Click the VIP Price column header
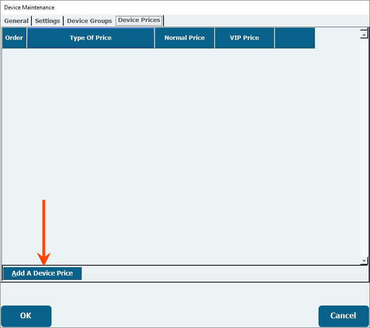This screenshot has height=328, width=370. [244, 38]
